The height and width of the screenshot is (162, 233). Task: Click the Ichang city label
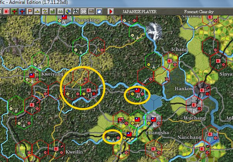[179, 49]
